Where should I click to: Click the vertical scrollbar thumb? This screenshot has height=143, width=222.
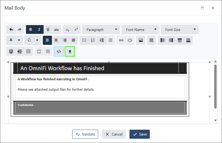[x=215, y=86]
